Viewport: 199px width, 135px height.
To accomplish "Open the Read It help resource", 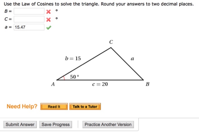I will tap(54, 107).
